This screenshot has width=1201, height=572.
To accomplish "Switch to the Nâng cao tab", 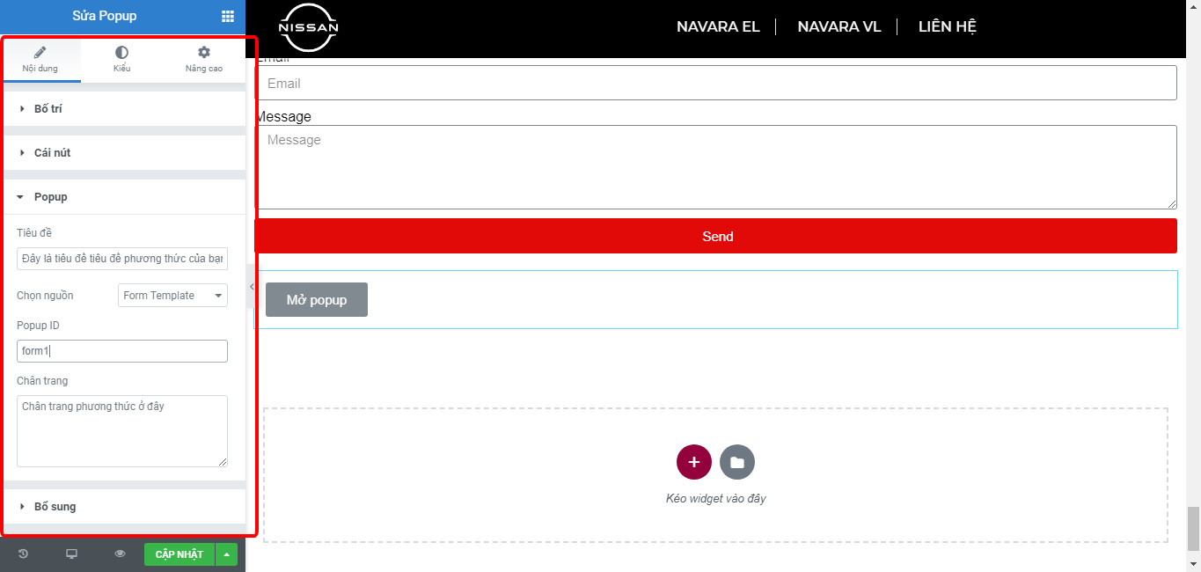I will click(203, 60).
